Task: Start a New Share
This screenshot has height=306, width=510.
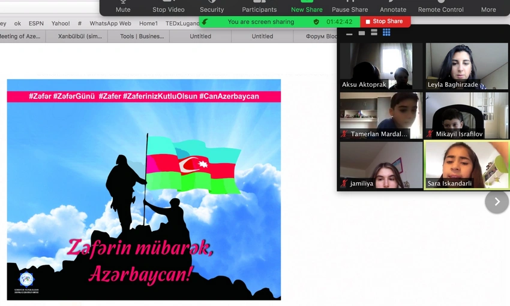Action: coord(307,7)
